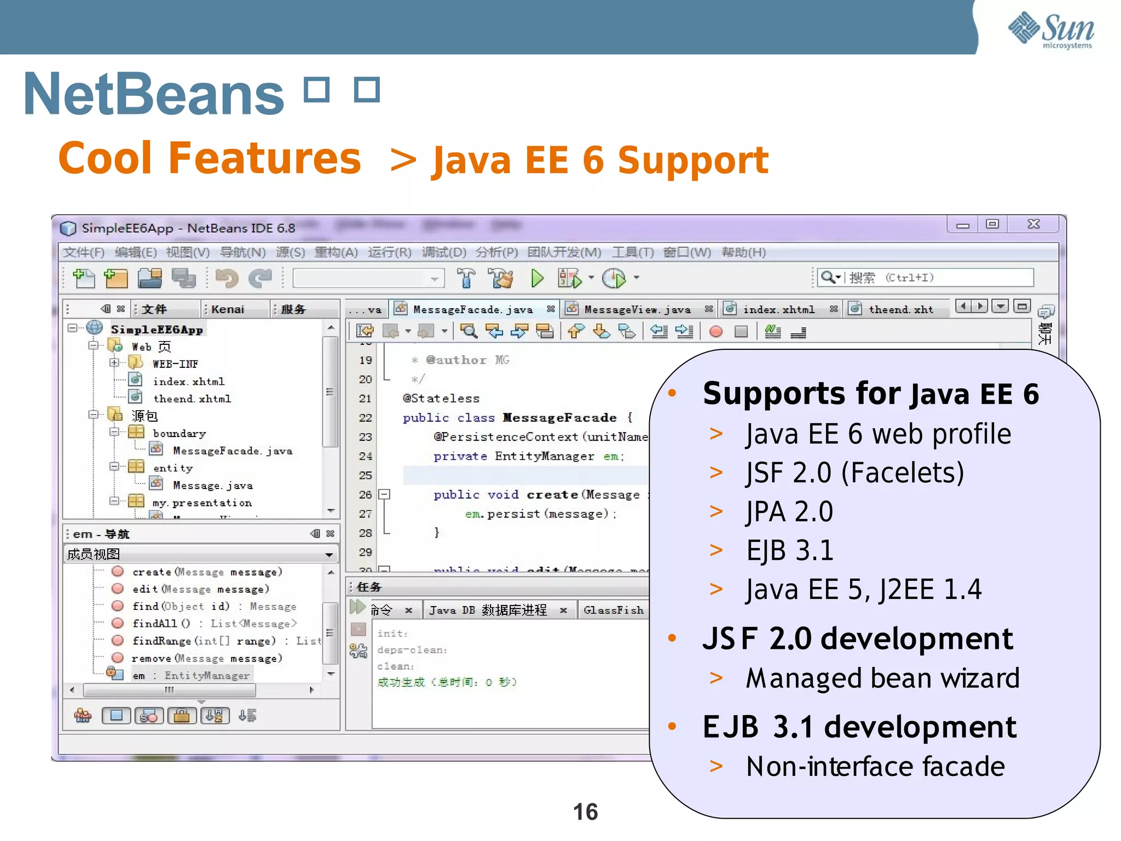Click the New Project folder icon
Viewport: 1121px width, 841px height.
coord(115,278)
